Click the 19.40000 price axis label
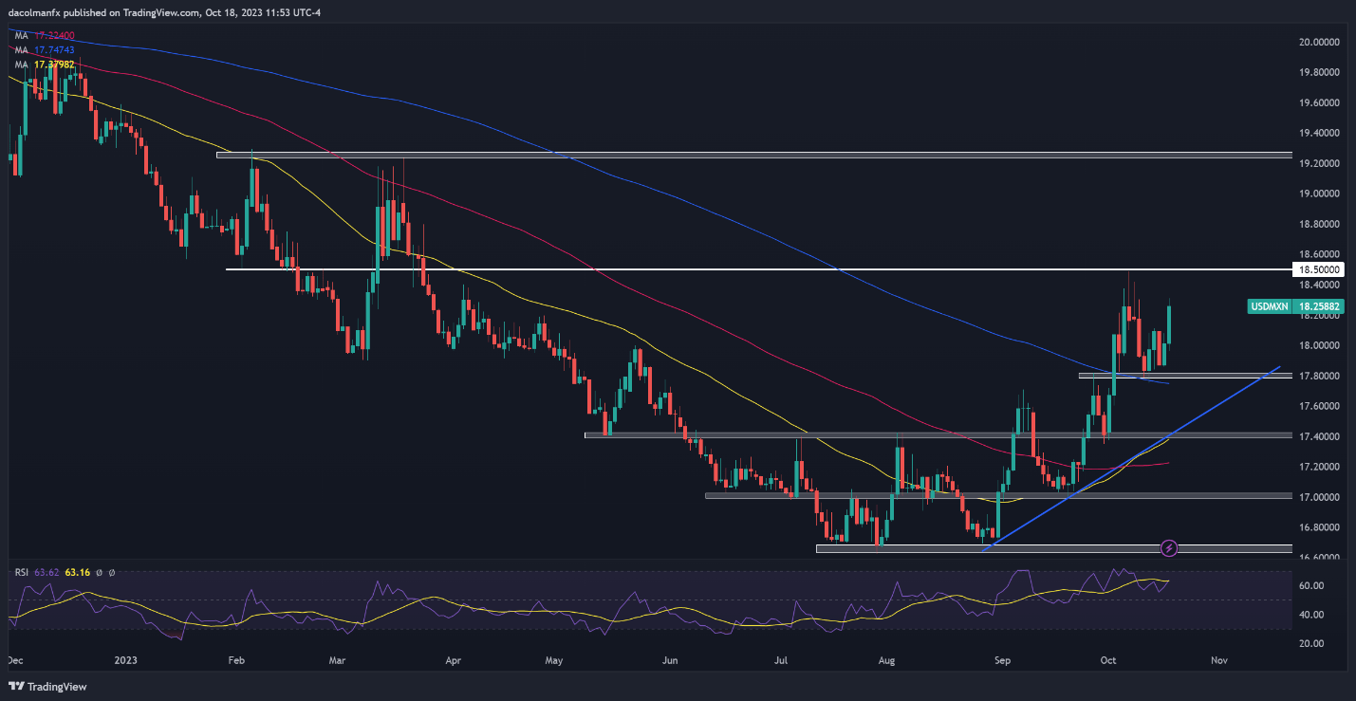 point(1321,133)
